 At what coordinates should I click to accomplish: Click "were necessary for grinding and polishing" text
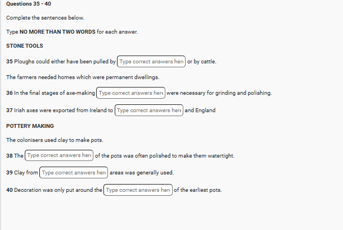point(219,93)
